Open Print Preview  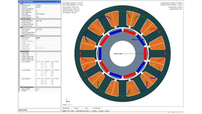[97, 108]
